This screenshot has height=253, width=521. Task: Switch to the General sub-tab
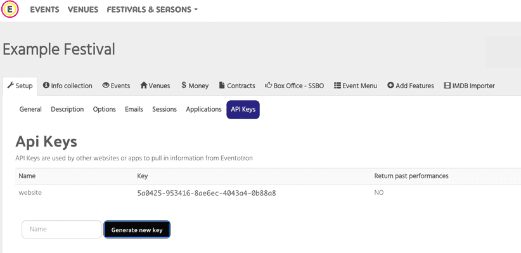(x=30, y=109)
